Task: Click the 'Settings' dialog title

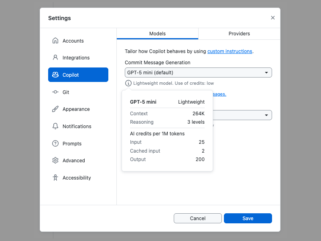Action: (x=59, y=18)
